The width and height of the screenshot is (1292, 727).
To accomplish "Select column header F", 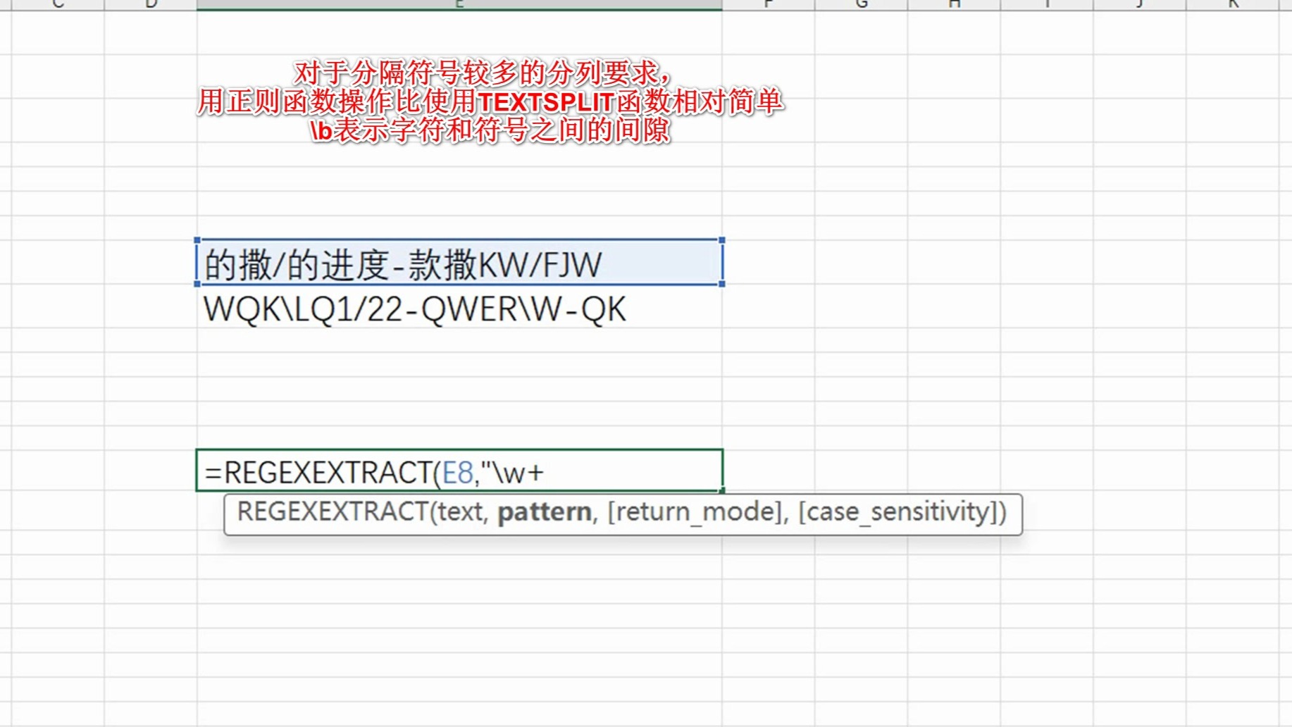I will pyautogui.click(x=767, y=6).
